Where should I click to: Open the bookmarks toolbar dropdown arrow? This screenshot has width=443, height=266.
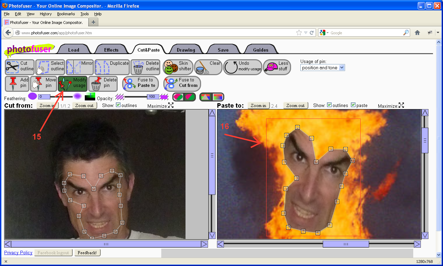point(438,33)
